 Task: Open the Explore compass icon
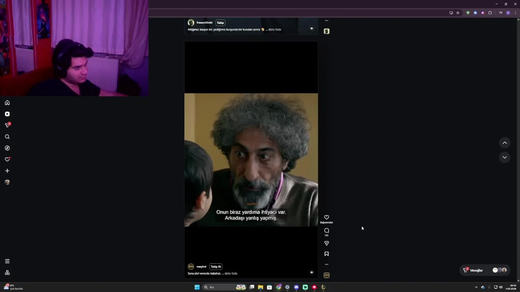[x=7, y=148]
